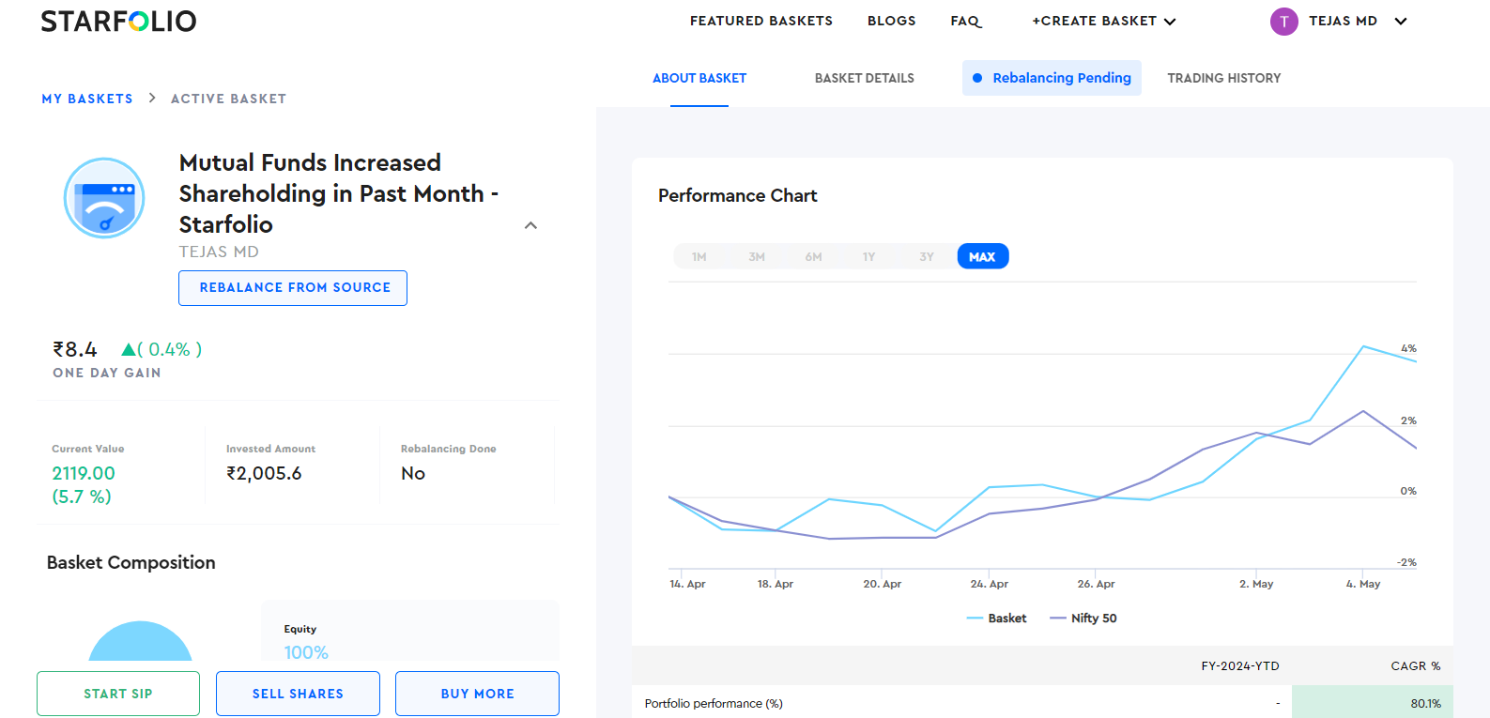Click the basket title text
Viewport: 1490px width, 718px height.
[339, 193]
